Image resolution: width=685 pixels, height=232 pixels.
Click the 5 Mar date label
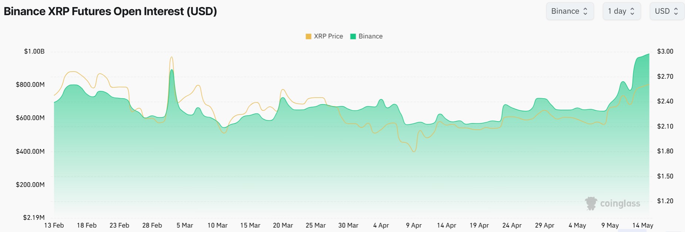point(185,225)
